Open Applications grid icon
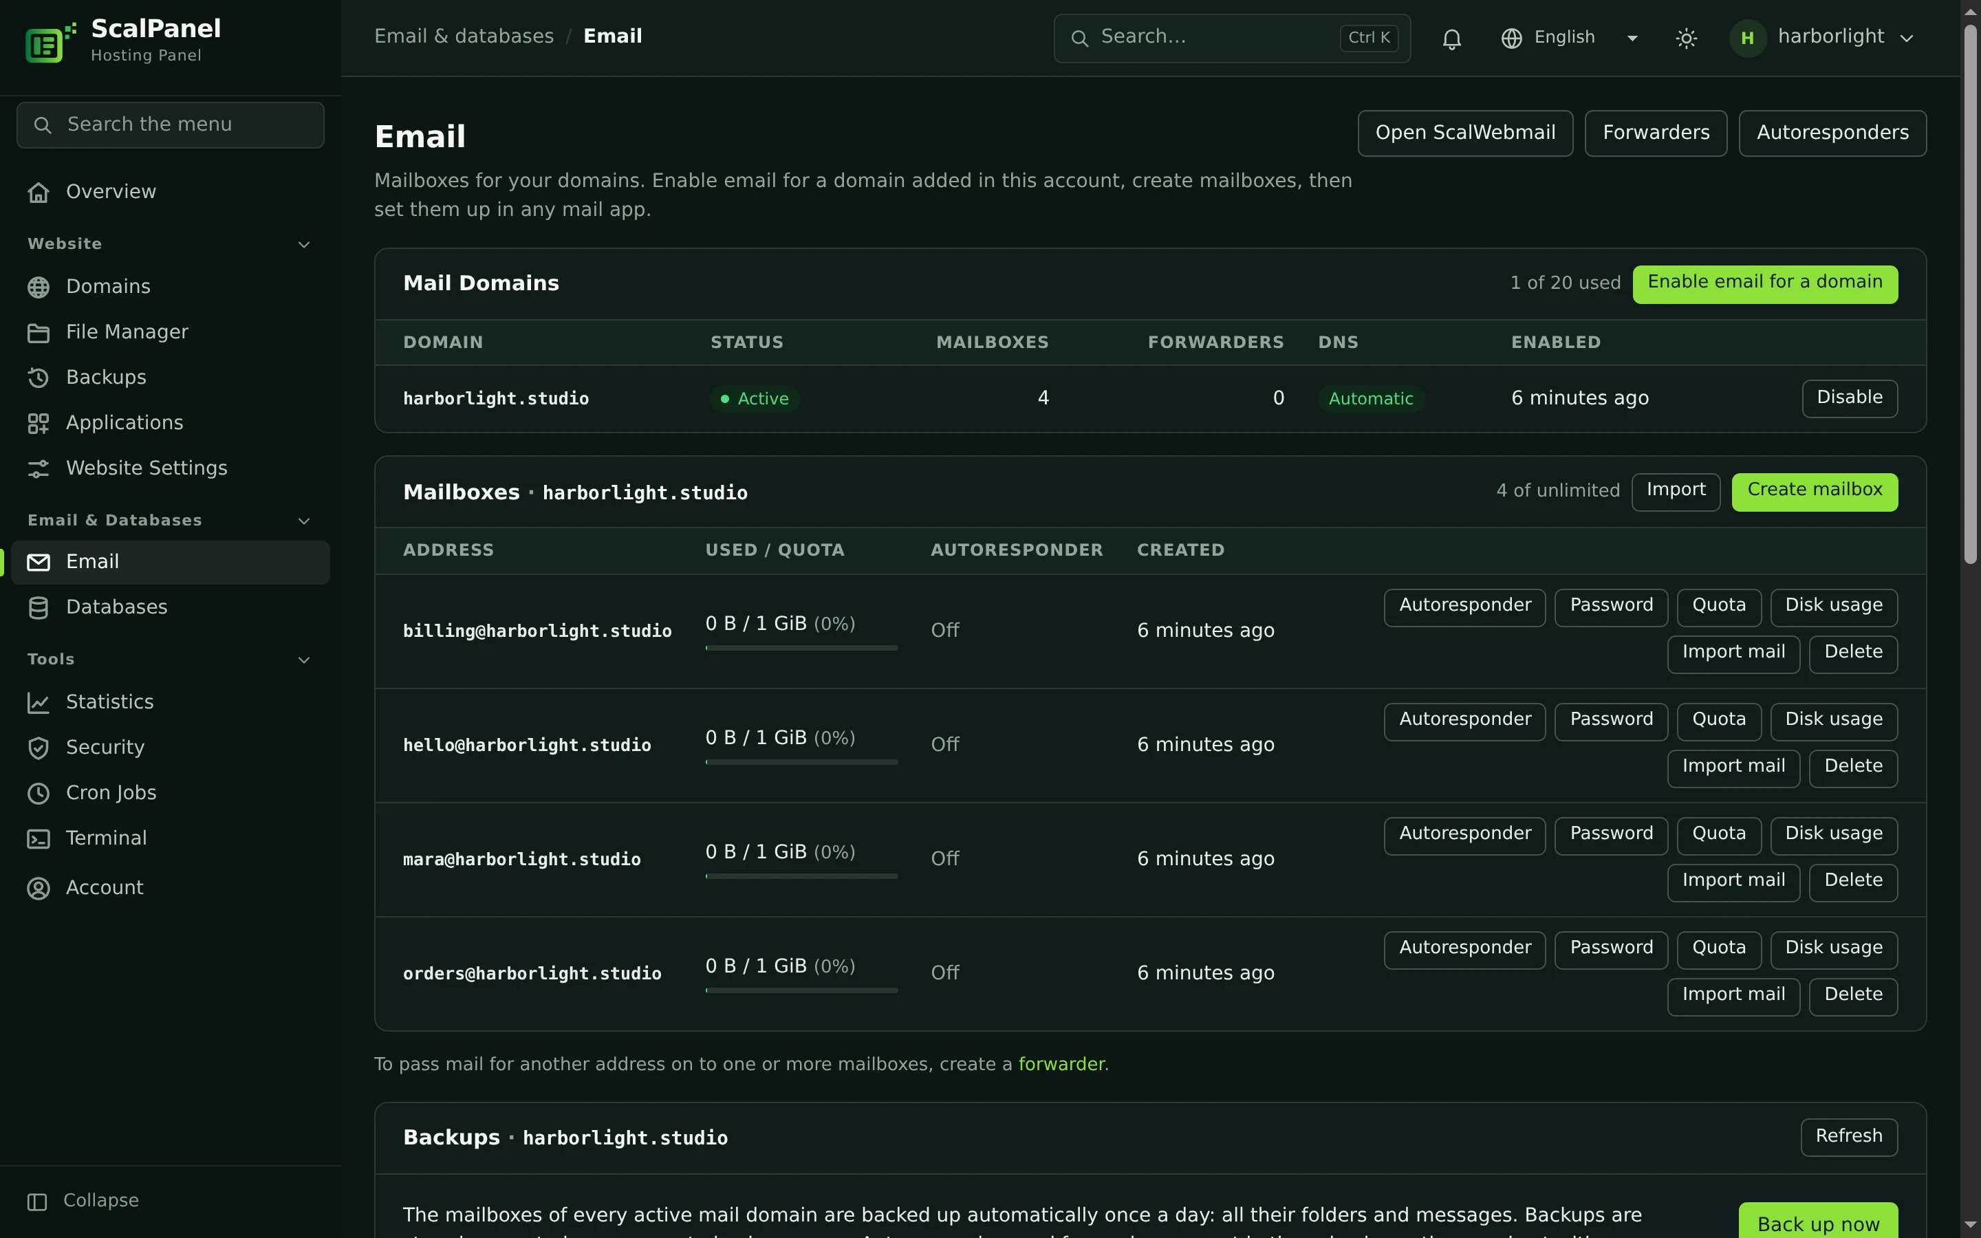Image resolution: width=1981 pixels, height=1238 pixels. pyautogui.click(x=39, y=423)
